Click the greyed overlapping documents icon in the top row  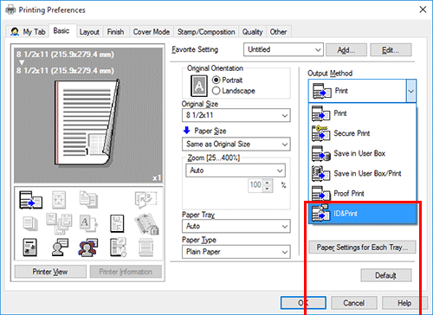[x=88, y=199]
